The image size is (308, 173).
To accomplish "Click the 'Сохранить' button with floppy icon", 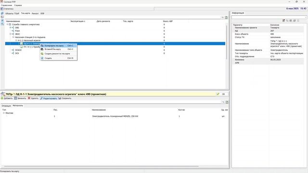I will click(x=65, y=98).
